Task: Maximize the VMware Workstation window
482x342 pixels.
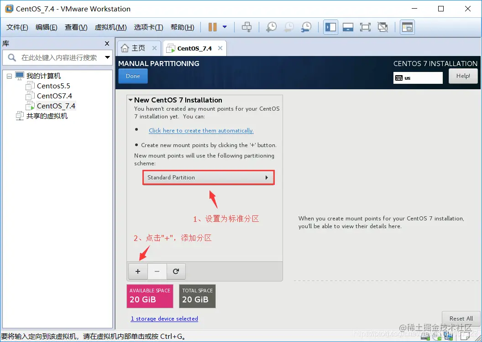Action: click(x=441, y=9)
